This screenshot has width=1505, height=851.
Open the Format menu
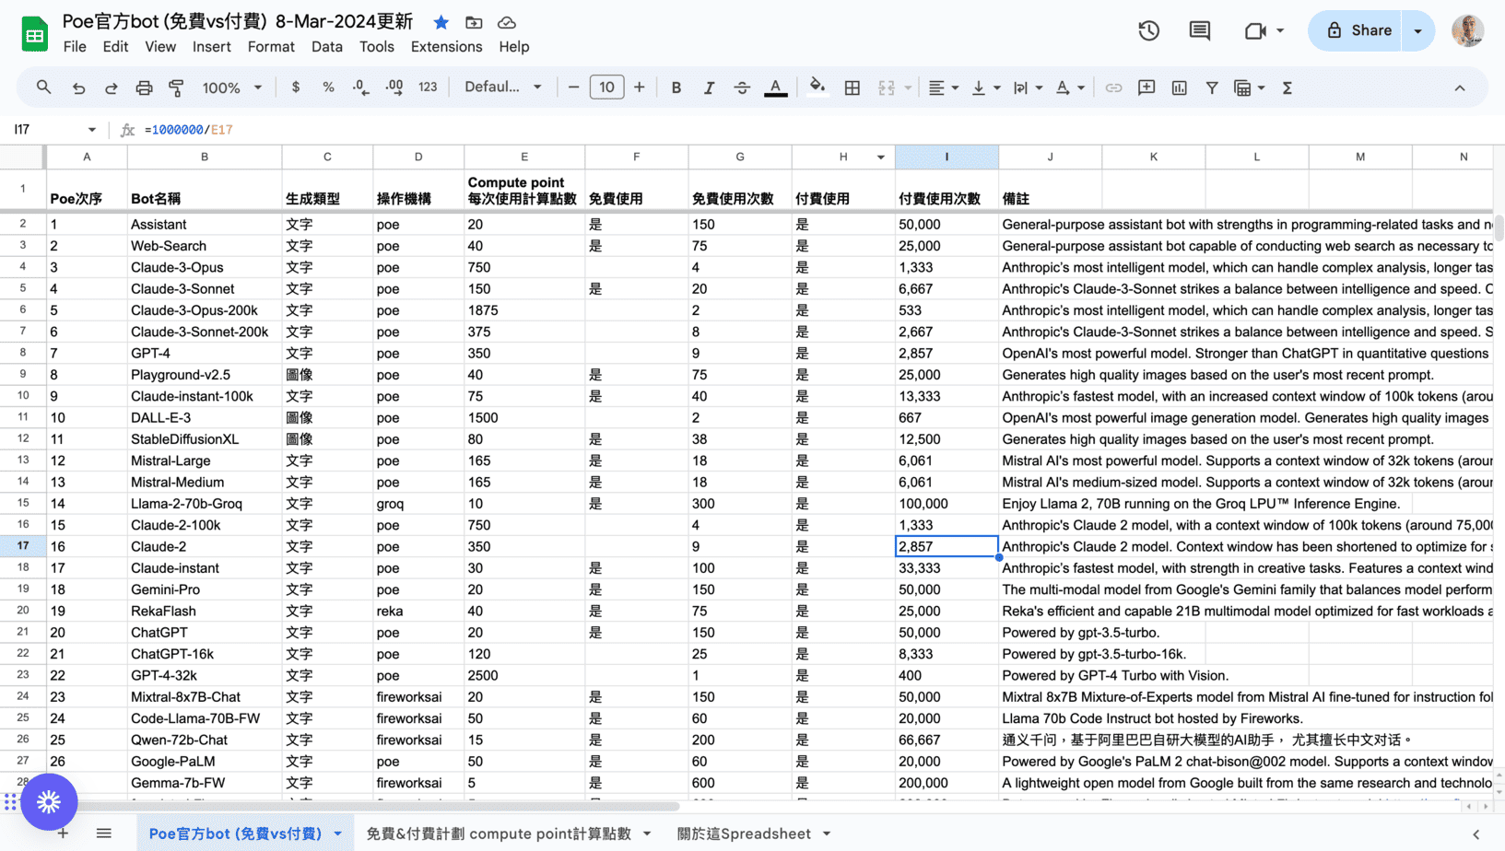[x=271, y=47]
